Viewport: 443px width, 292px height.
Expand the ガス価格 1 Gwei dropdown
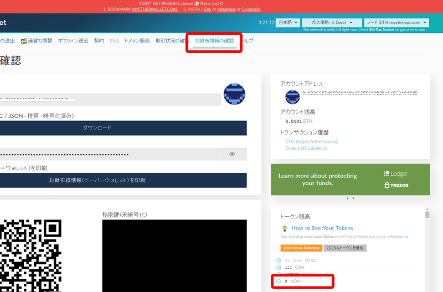[x=332, y=23]
